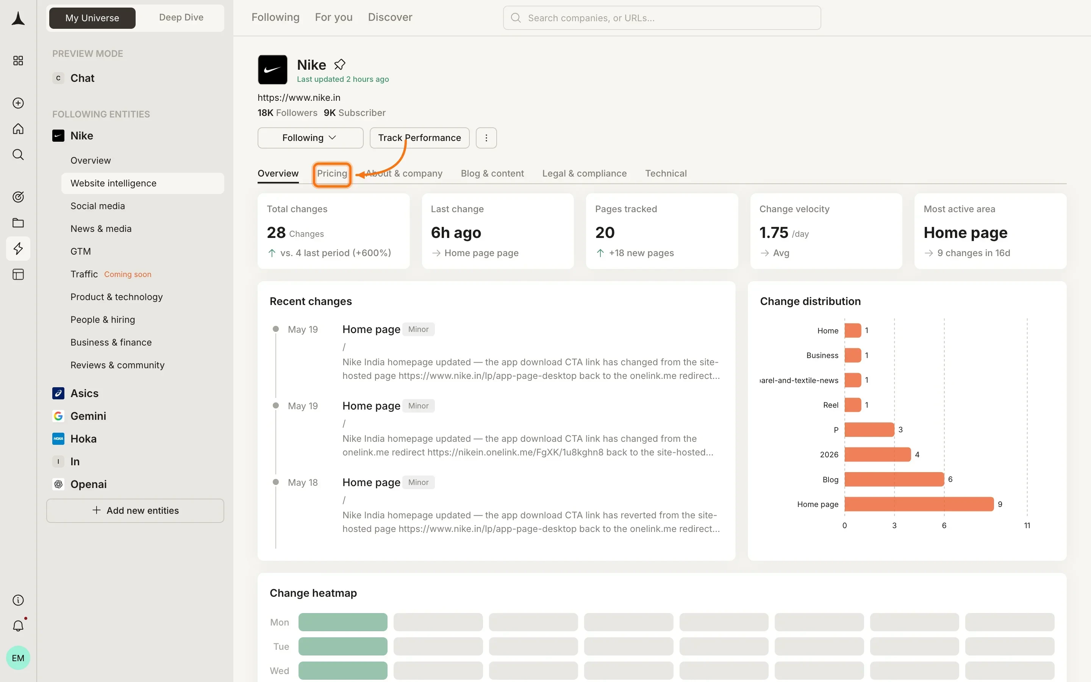The image size is (1091, 682).
Task: Switch to My Universe mode
Action: [92, 18]
